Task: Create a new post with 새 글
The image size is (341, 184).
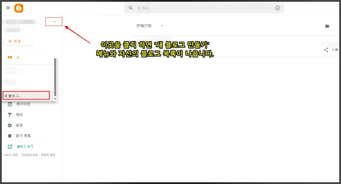Action: point(18,41)
